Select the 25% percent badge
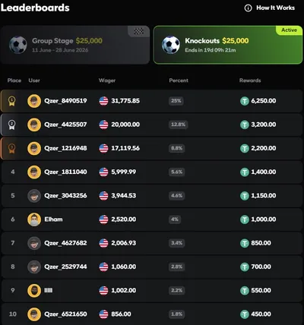304x325 pixels. pyautogui.click(x=176, y=101)
